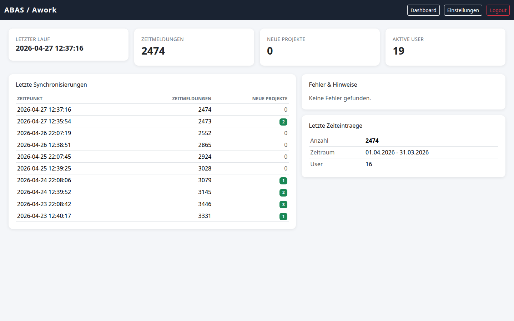The width and height of the screenshot is (514, 321).
Task: Click the Anzahl label
Action: 319,141
